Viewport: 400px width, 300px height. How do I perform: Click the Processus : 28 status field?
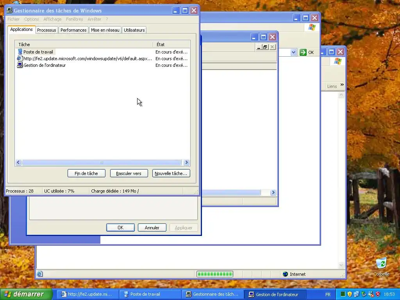(24, 191)
